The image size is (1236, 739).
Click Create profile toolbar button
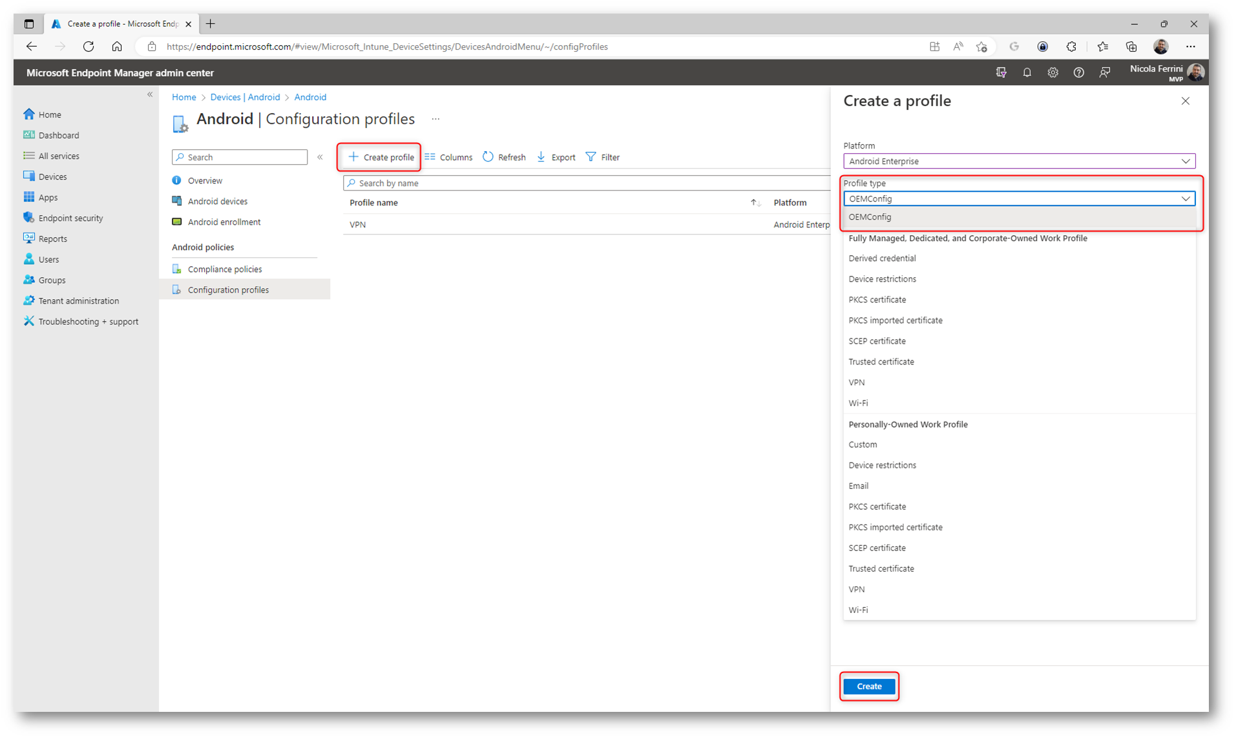(381, 157)
